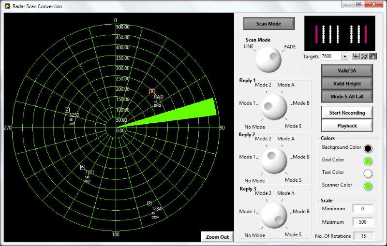This screenshot has width=387, height=246.
Task: Click the 7777 IND target marker
Action: [x=83, y=167]
